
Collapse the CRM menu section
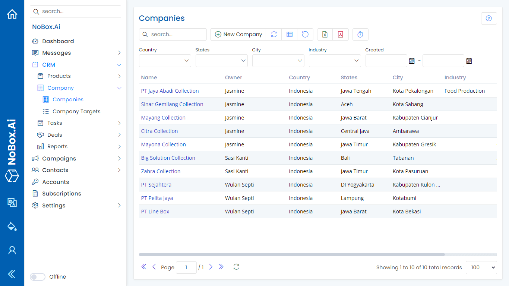119,64
